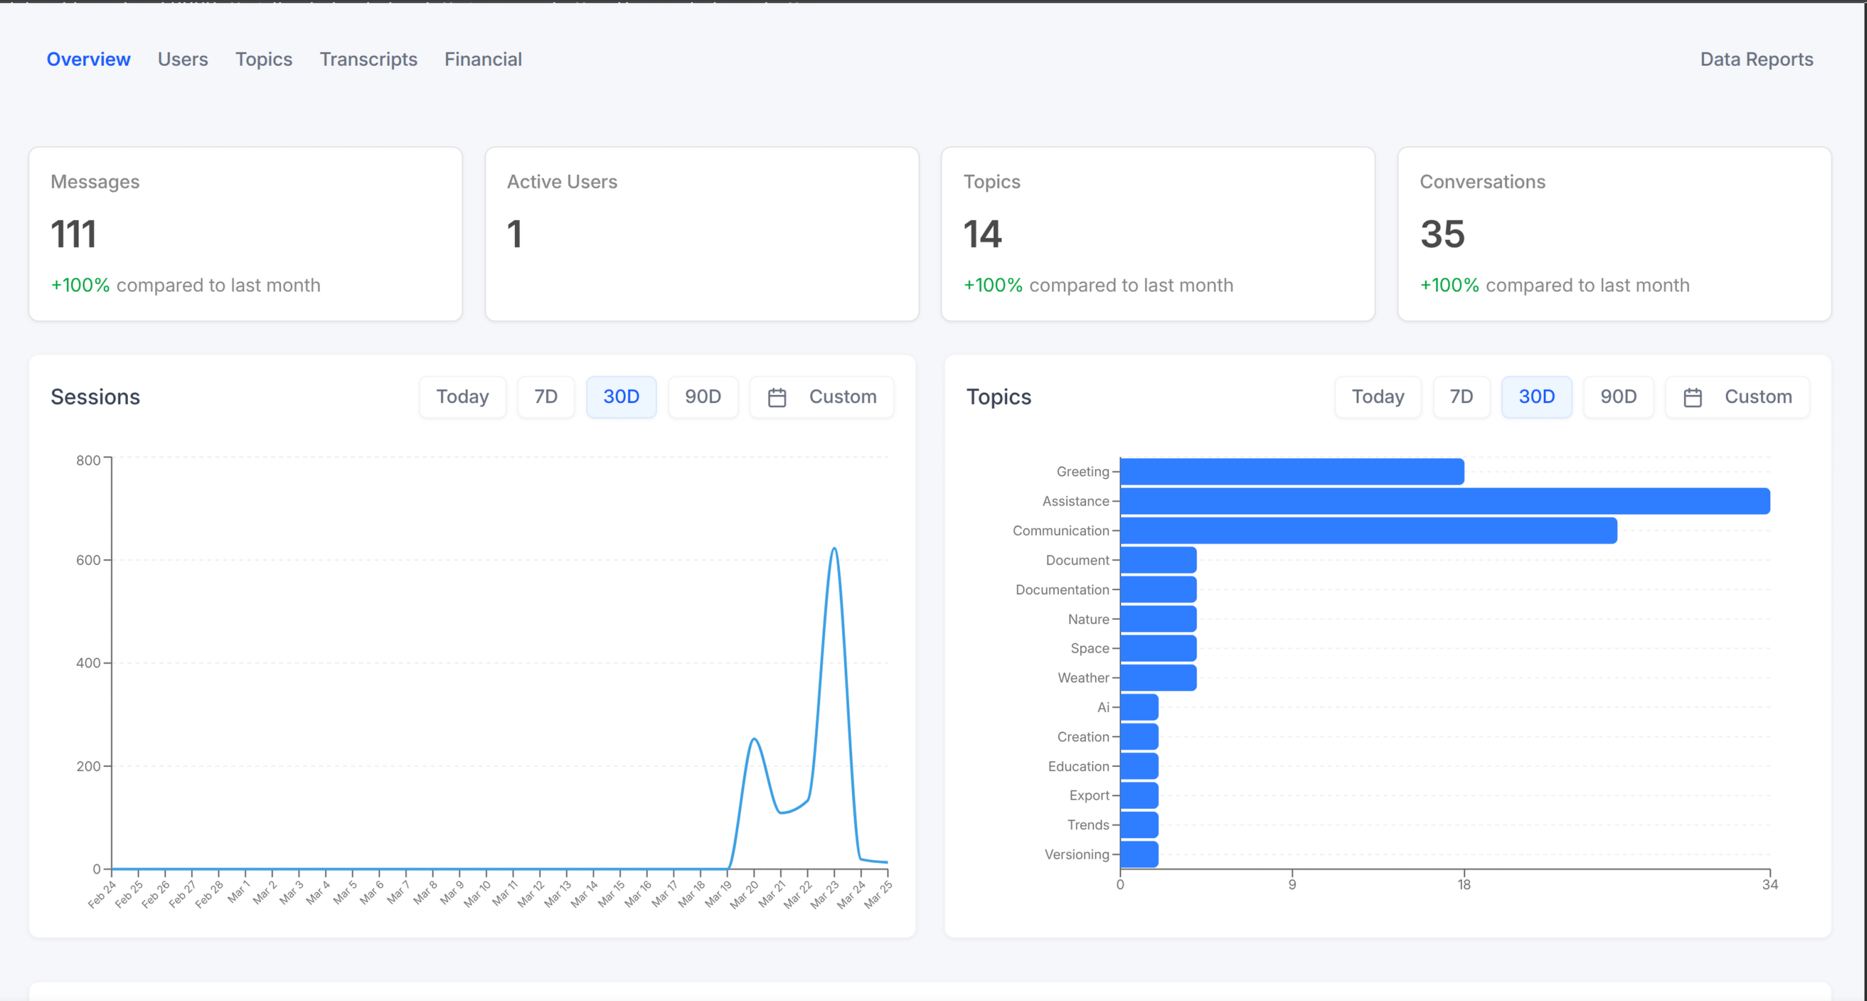
Task: Open the calendar icon for Sessions custom range
Action: [x=777, y=397]
